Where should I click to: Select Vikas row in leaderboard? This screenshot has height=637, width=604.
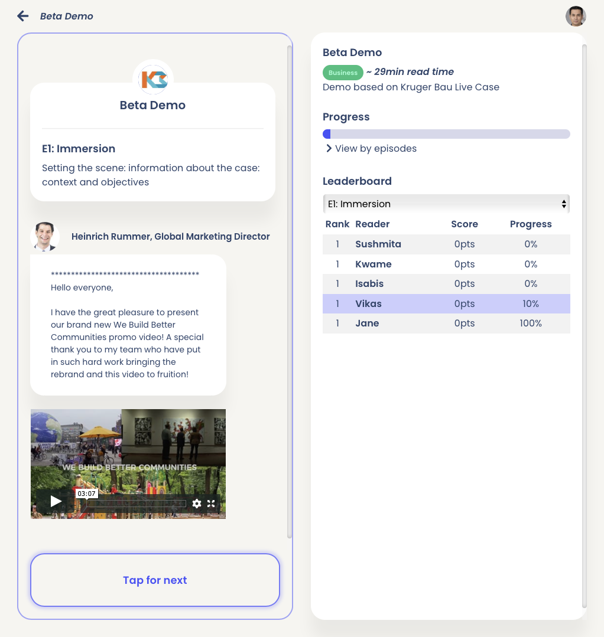click(x=368, y=304)
